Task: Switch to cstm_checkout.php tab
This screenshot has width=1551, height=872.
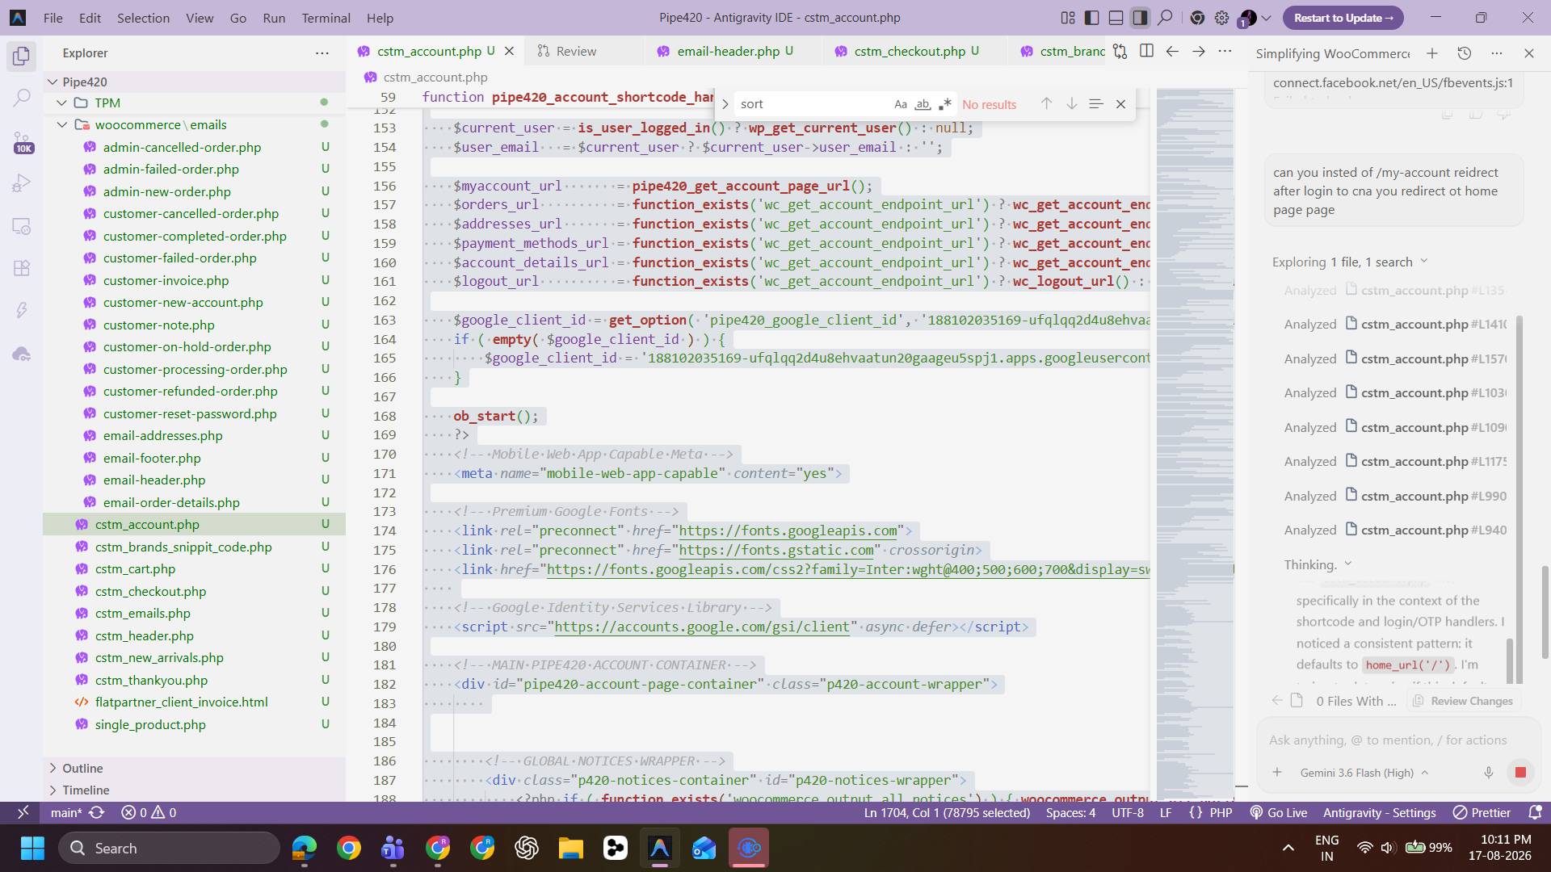Action: coord(910,51)
